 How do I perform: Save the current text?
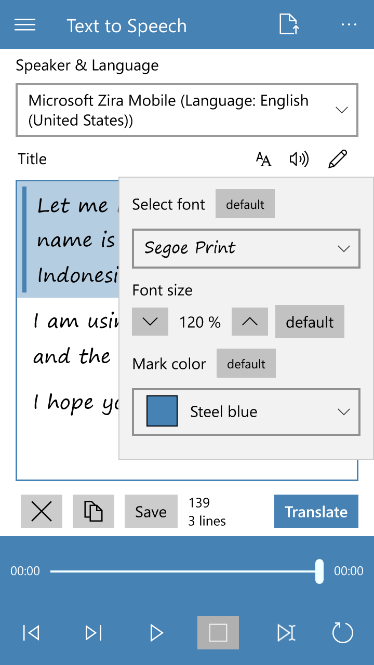point(151,511)
